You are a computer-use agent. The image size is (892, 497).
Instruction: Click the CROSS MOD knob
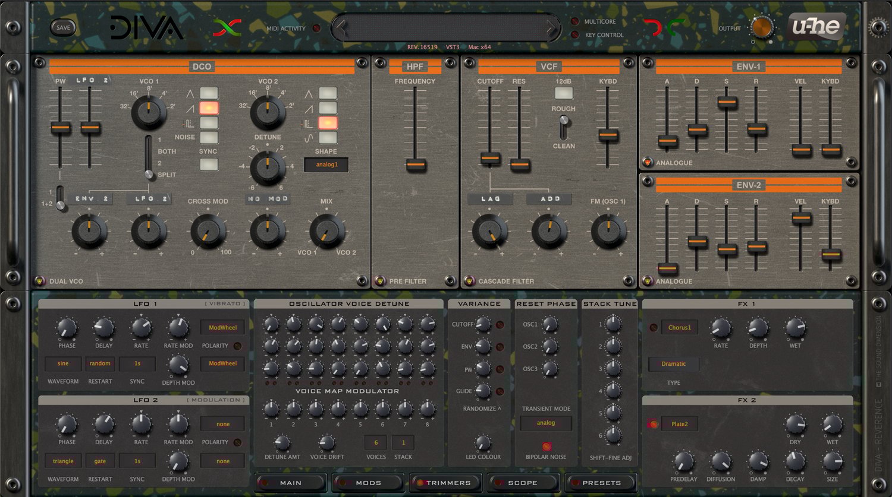pos(208,232)
